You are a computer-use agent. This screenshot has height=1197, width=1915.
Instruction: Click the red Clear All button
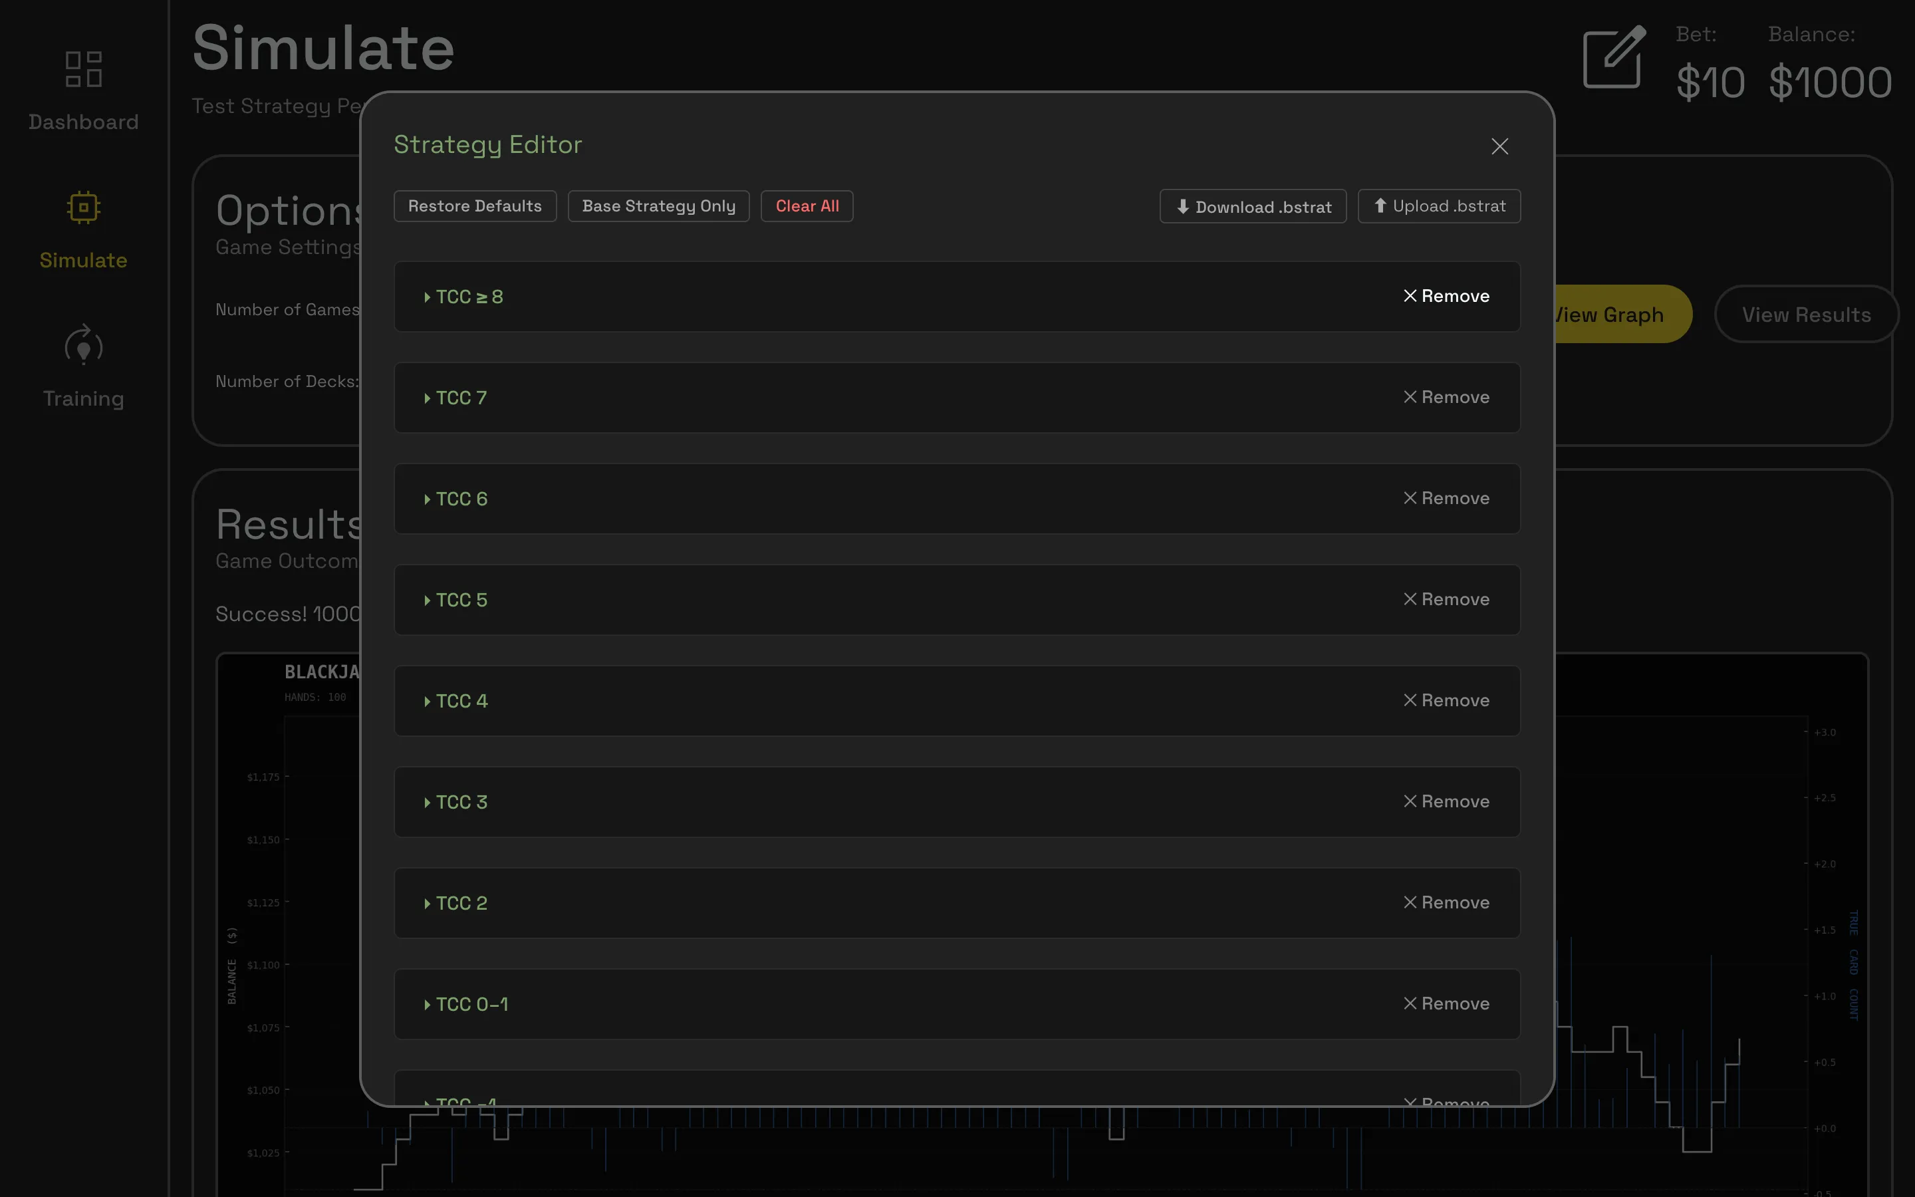(807, 206)
